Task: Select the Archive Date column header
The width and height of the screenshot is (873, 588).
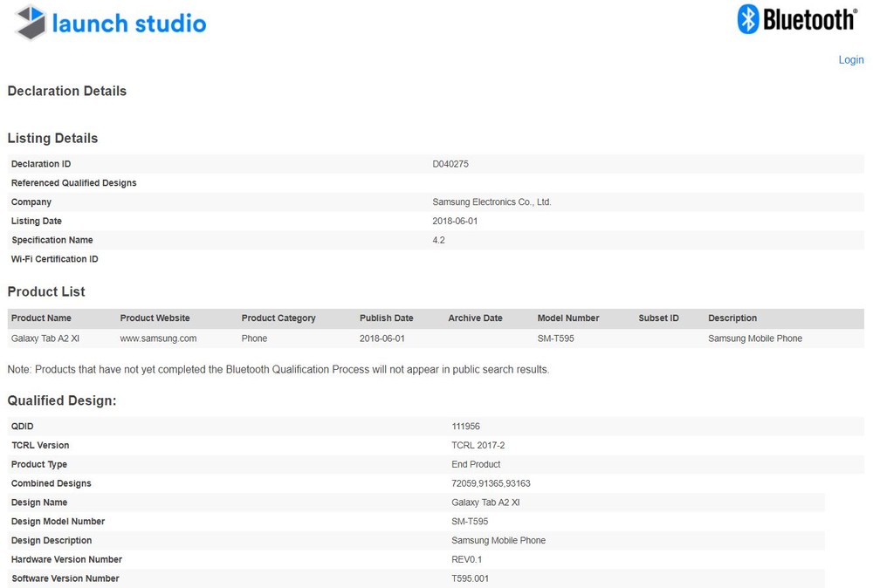Action: [x=475, y=318]
